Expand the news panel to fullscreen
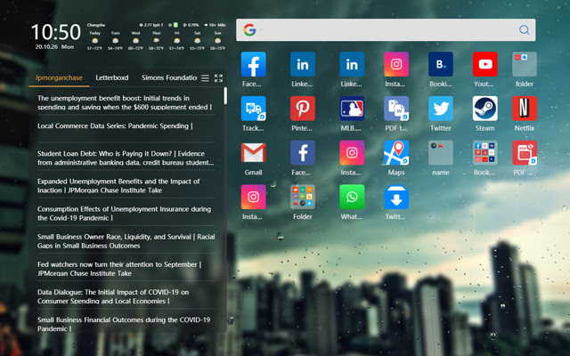This screenshot has height=356, width=570. 218,78
